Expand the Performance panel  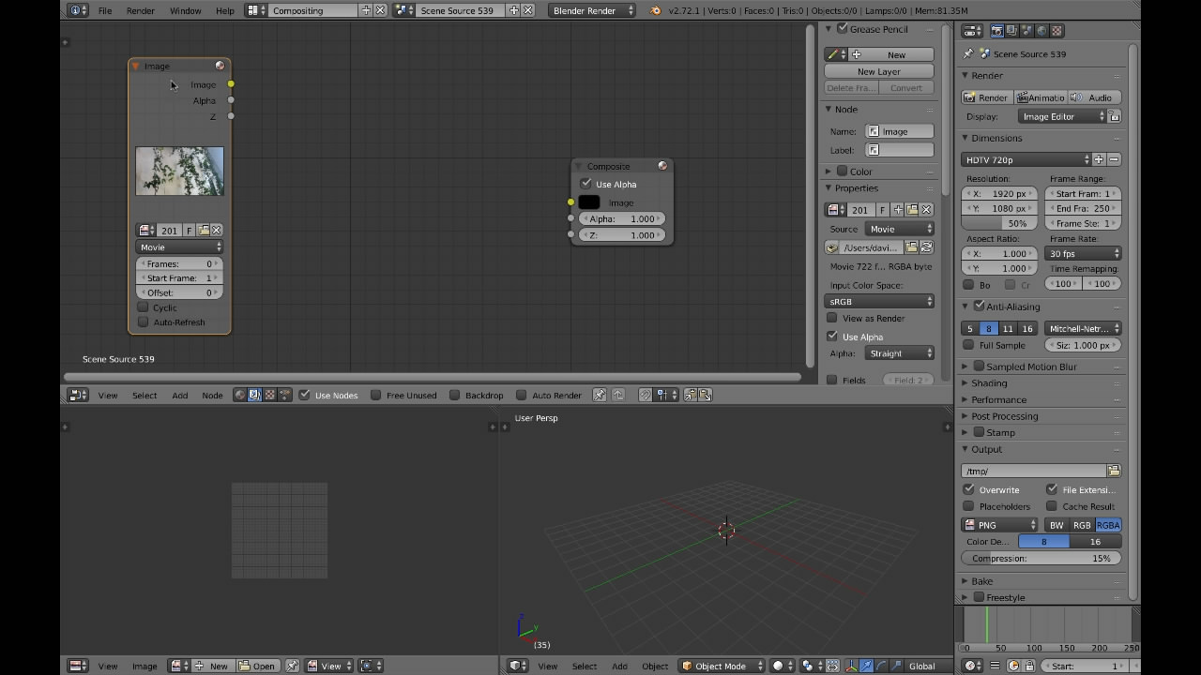pyautogui.click(x=998, y=399)
